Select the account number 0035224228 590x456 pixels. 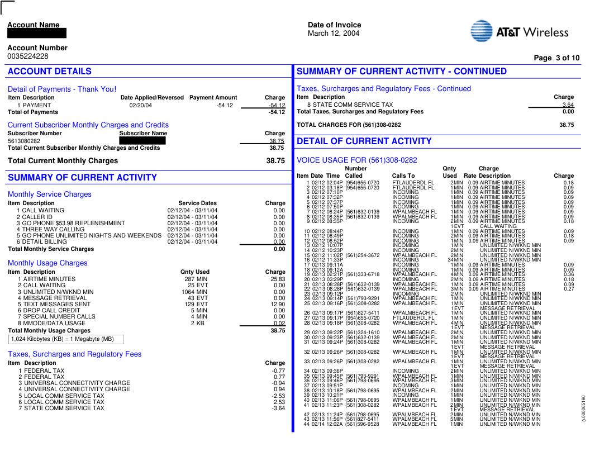pyautogui.click(x=28, y=56)
